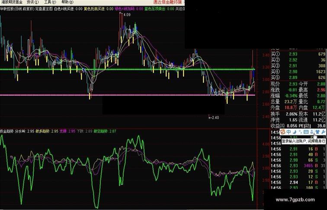Click the magenta horizontal support line
327x210 pixels.
point(127,95)
